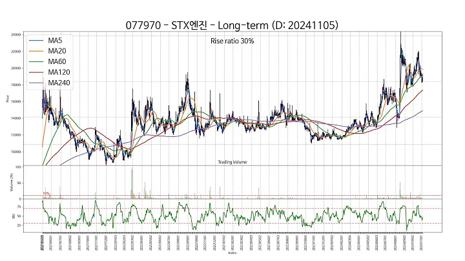The image size is (465, 261).
Task: Click the green MA60 legend line sample
Action: (x=36, y=61)
